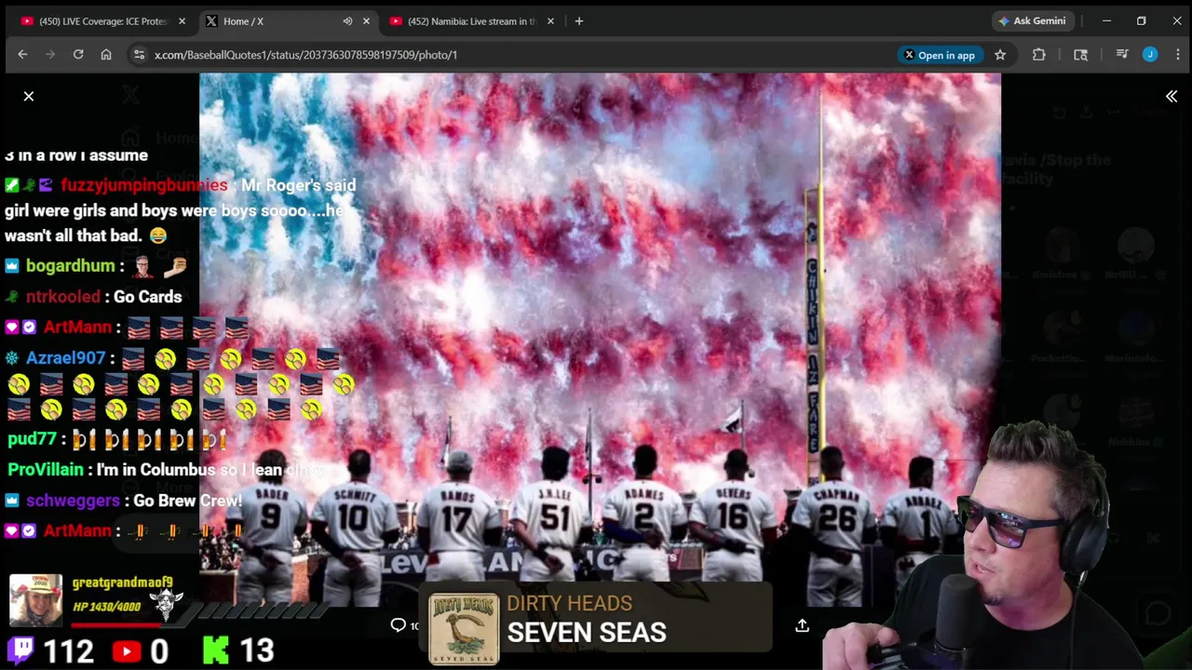
Task: Click the DIRTY HEADS artist text
Action: pos(569,604)
